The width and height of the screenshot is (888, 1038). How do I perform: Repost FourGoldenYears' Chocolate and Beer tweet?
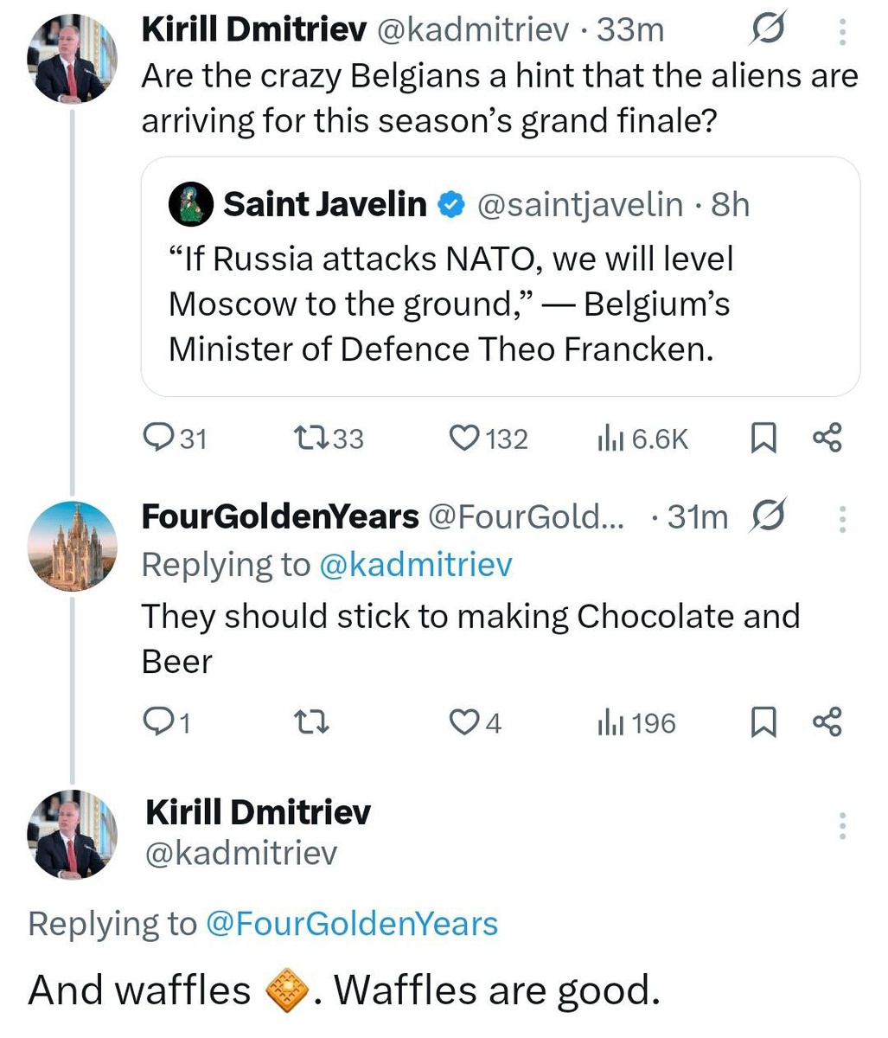point(311,721)
